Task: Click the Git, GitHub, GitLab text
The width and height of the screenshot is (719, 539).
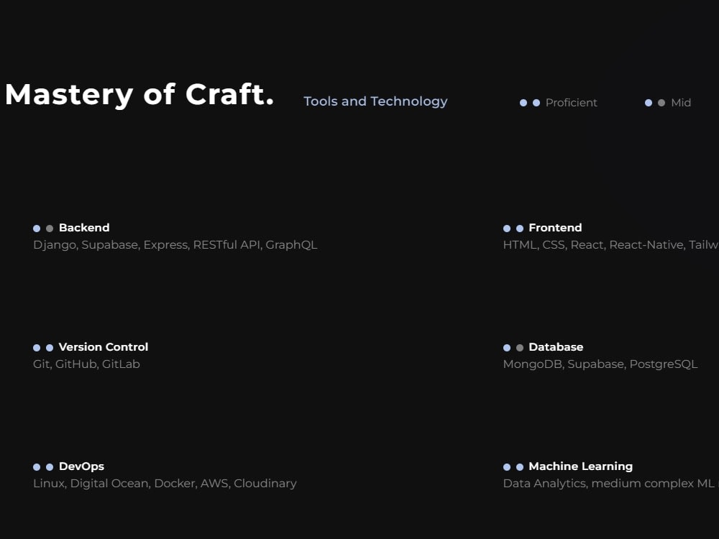Action: [x=87, y=364]
